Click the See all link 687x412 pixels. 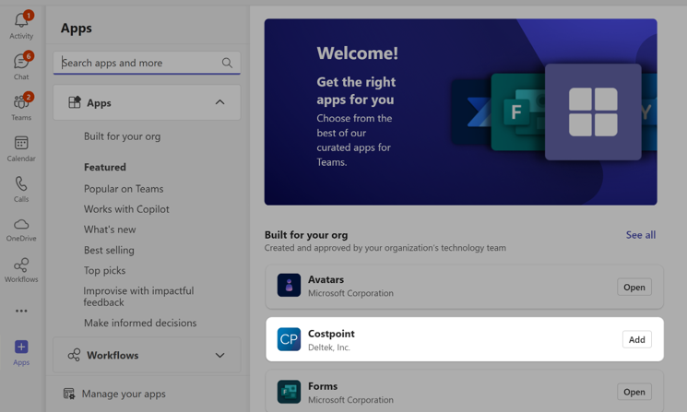pyautogui.click(x=640, y=235)
